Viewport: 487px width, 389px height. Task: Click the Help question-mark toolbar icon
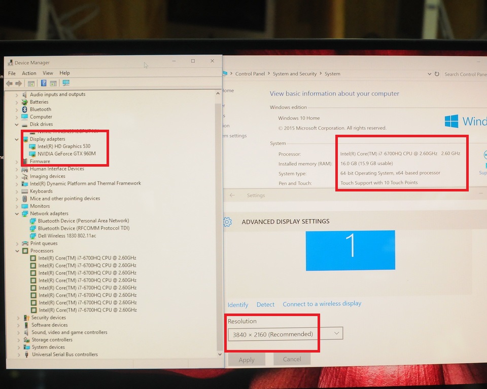pos(44,83)
